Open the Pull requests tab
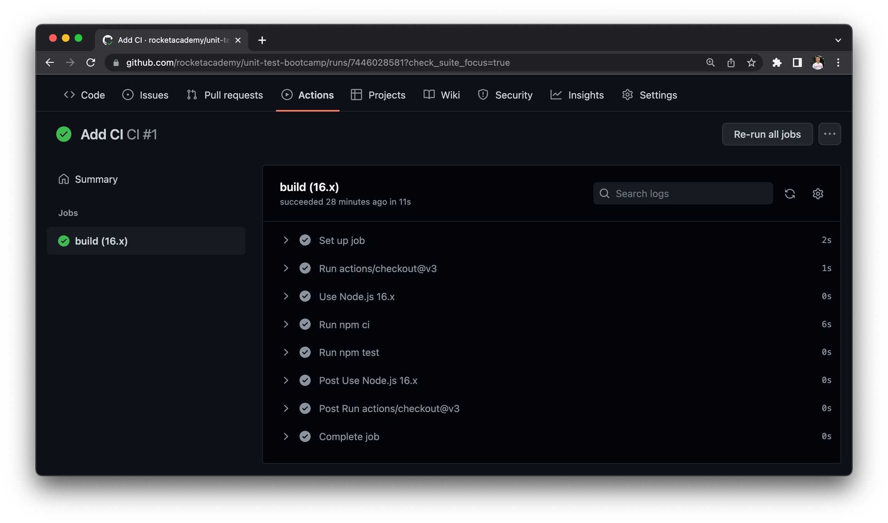 225,95
